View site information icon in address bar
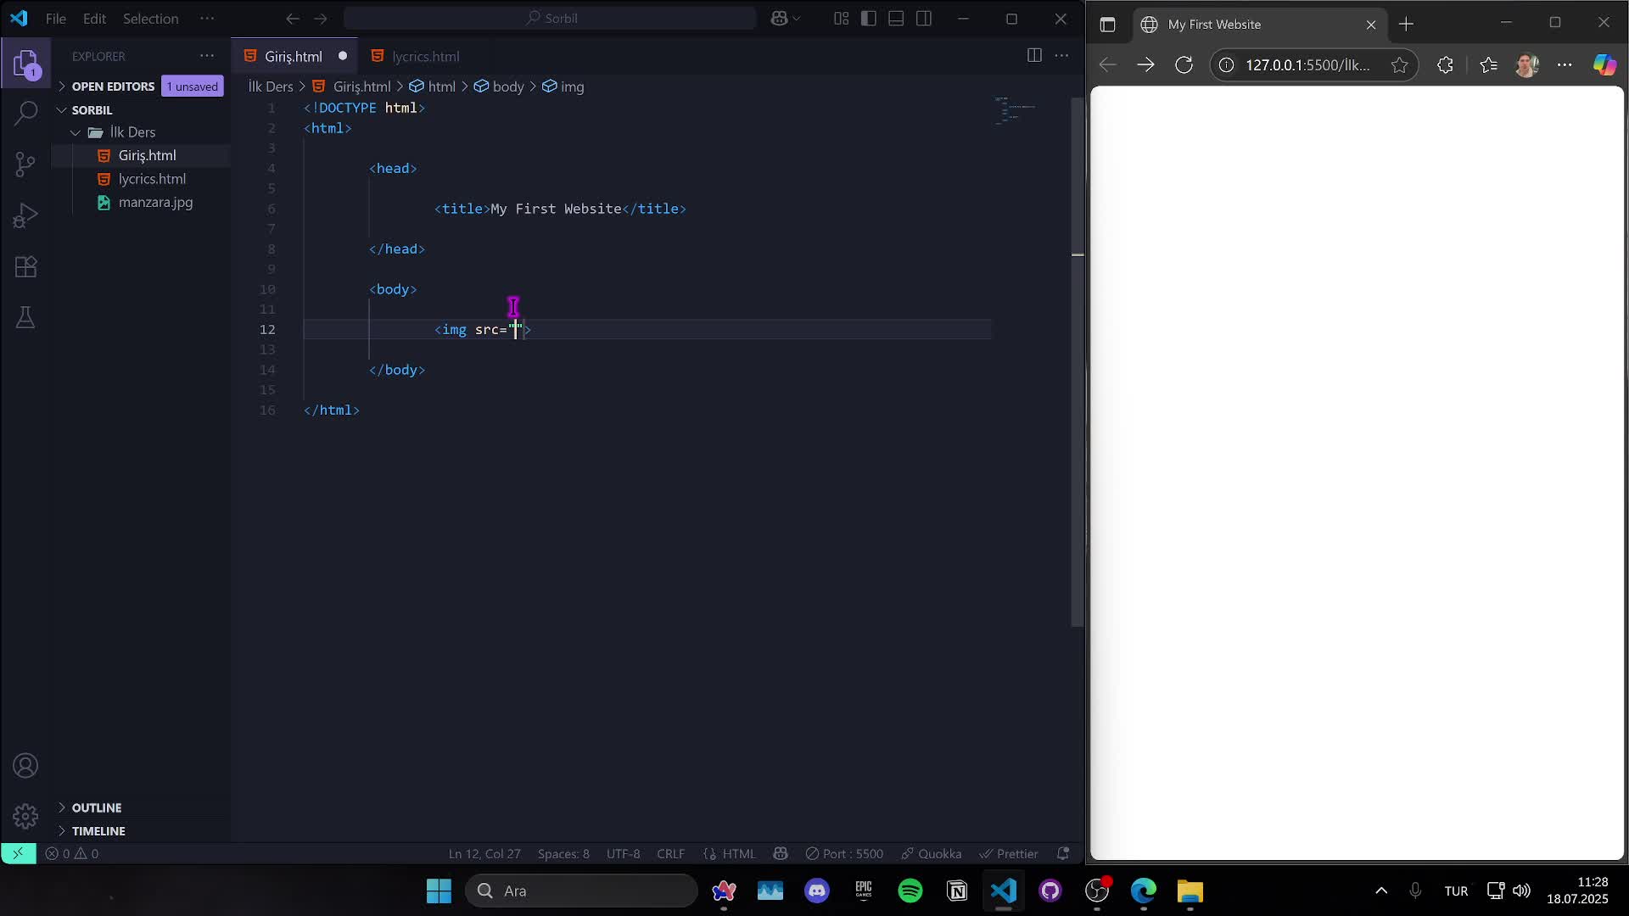Screen dimensions: 1629x916 coord(1227,64)
